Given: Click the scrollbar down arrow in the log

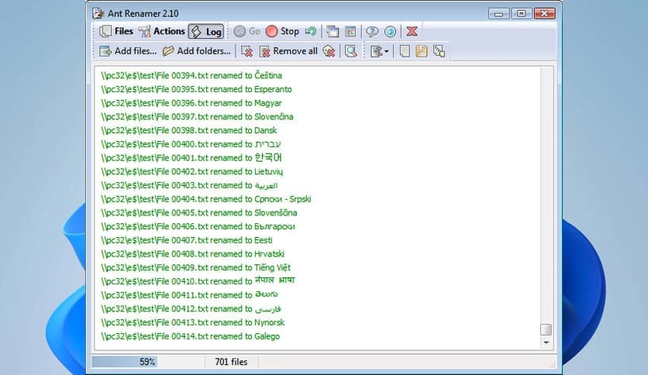Looking at the screenshot, I should 546,342.
